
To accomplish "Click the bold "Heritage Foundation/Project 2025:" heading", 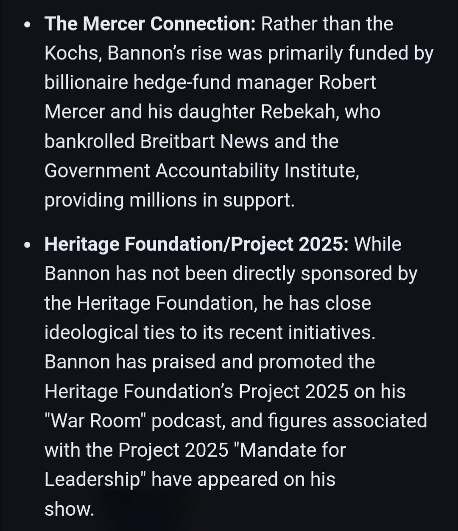I will pyautogui.click(x=196, y=244).
